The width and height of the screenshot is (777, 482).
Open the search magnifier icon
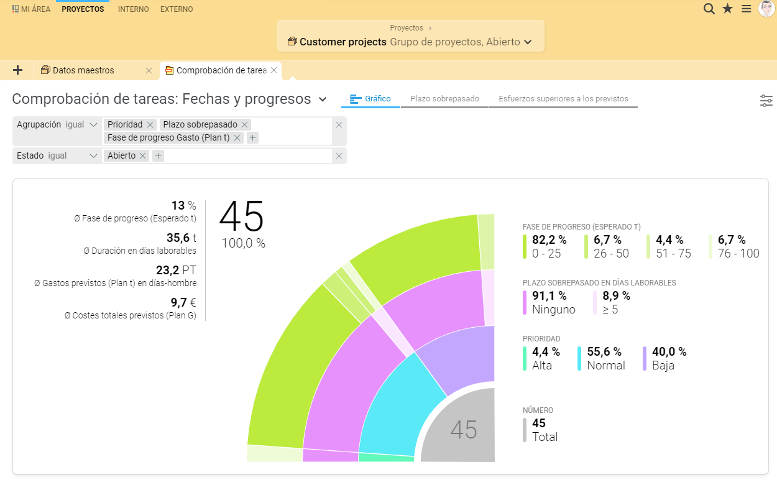click(709, 9)
